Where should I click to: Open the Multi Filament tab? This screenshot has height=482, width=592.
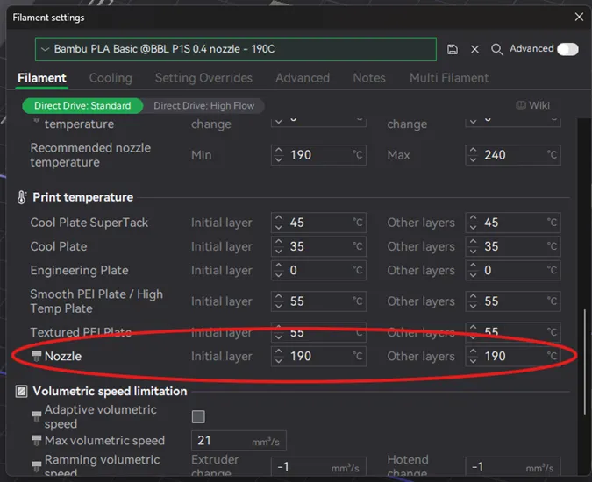point(449,78)
